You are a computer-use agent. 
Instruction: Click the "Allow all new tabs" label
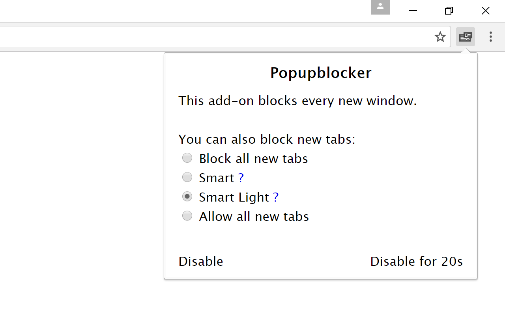click(x=254, y=216)
